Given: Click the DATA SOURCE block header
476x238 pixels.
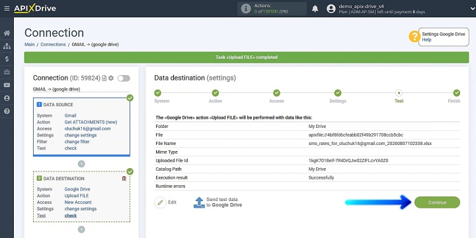Looking at the screenshot, I should pos(55,104).
